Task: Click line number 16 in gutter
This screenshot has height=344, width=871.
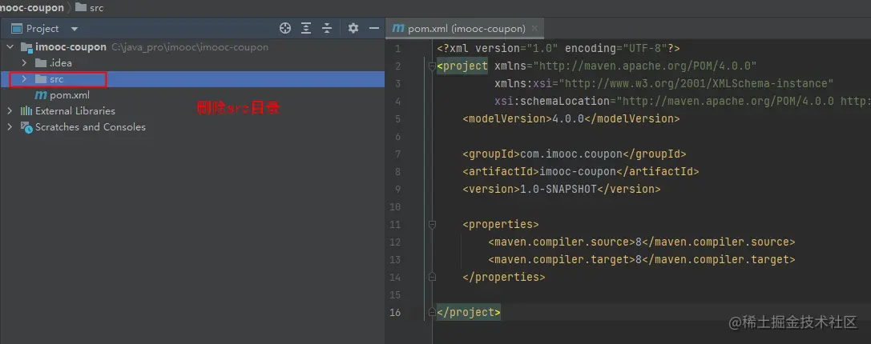Action: tap(395, 312)
